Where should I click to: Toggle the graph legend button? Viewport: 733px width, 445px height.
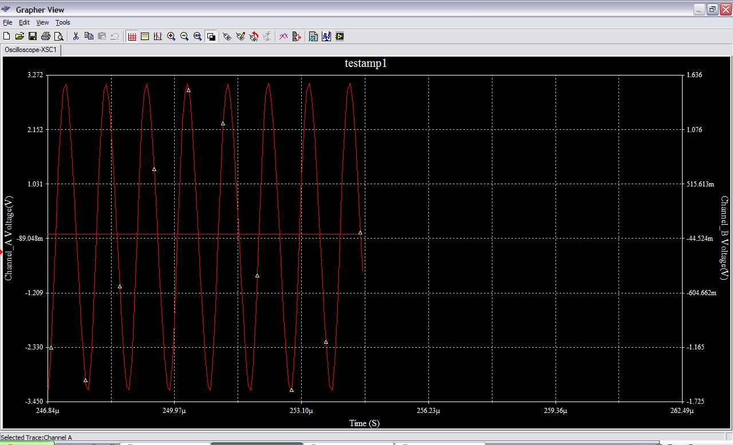pos(145,36)
